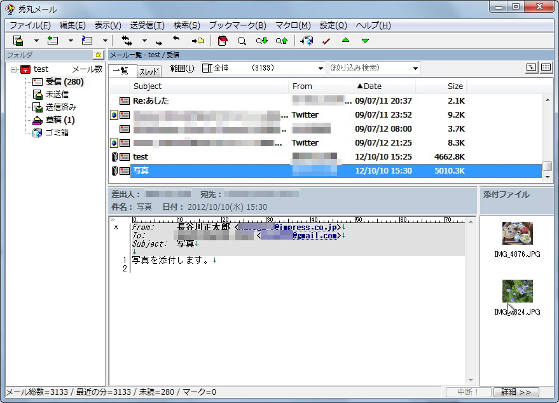Switch to the スレッド tab
The width and height of the screenshot is (559, 403).
click(149, 72)
